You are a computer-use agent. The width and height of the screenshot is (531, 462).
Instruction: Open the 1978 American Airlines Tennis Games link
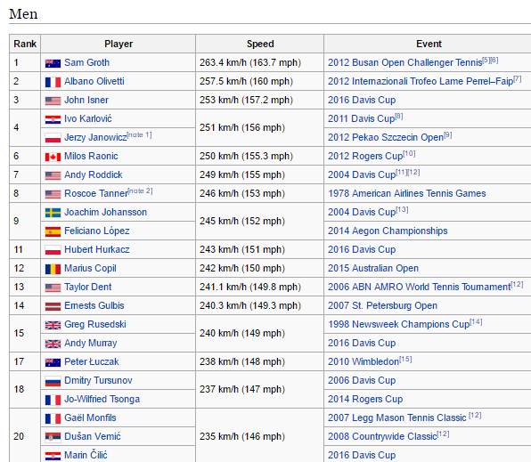tap(407, 193)
